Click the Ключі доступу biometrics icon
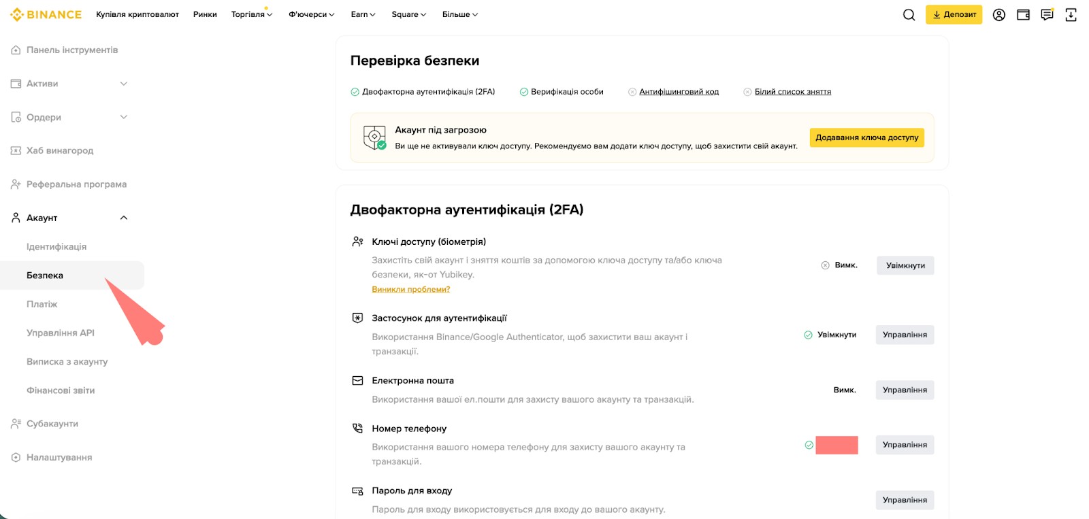 (x=357, y=241)
